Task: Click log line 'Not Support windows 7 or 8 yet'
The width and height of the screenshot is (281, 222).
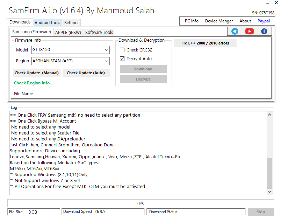Action: [x=47, y=181]
